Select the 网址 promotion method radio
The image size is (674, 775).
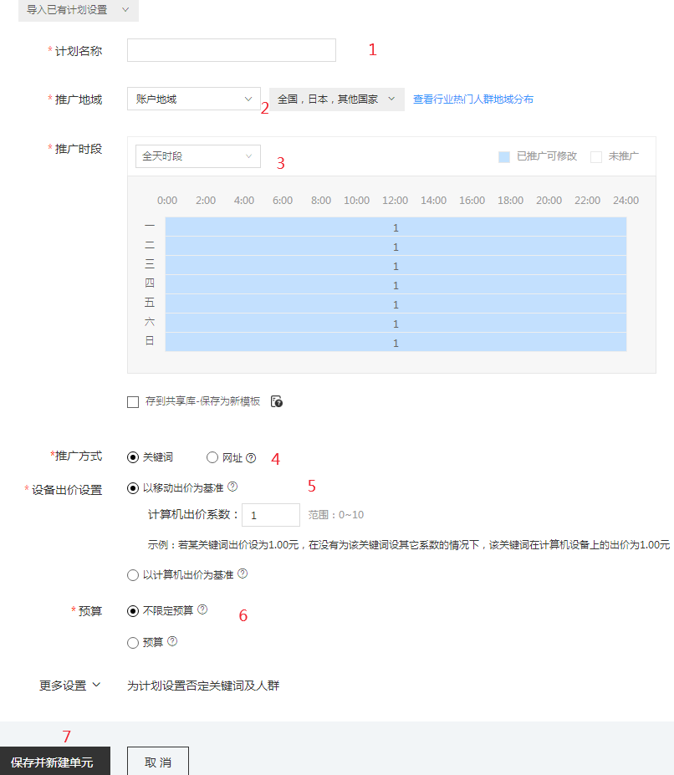tap(212, 456)
